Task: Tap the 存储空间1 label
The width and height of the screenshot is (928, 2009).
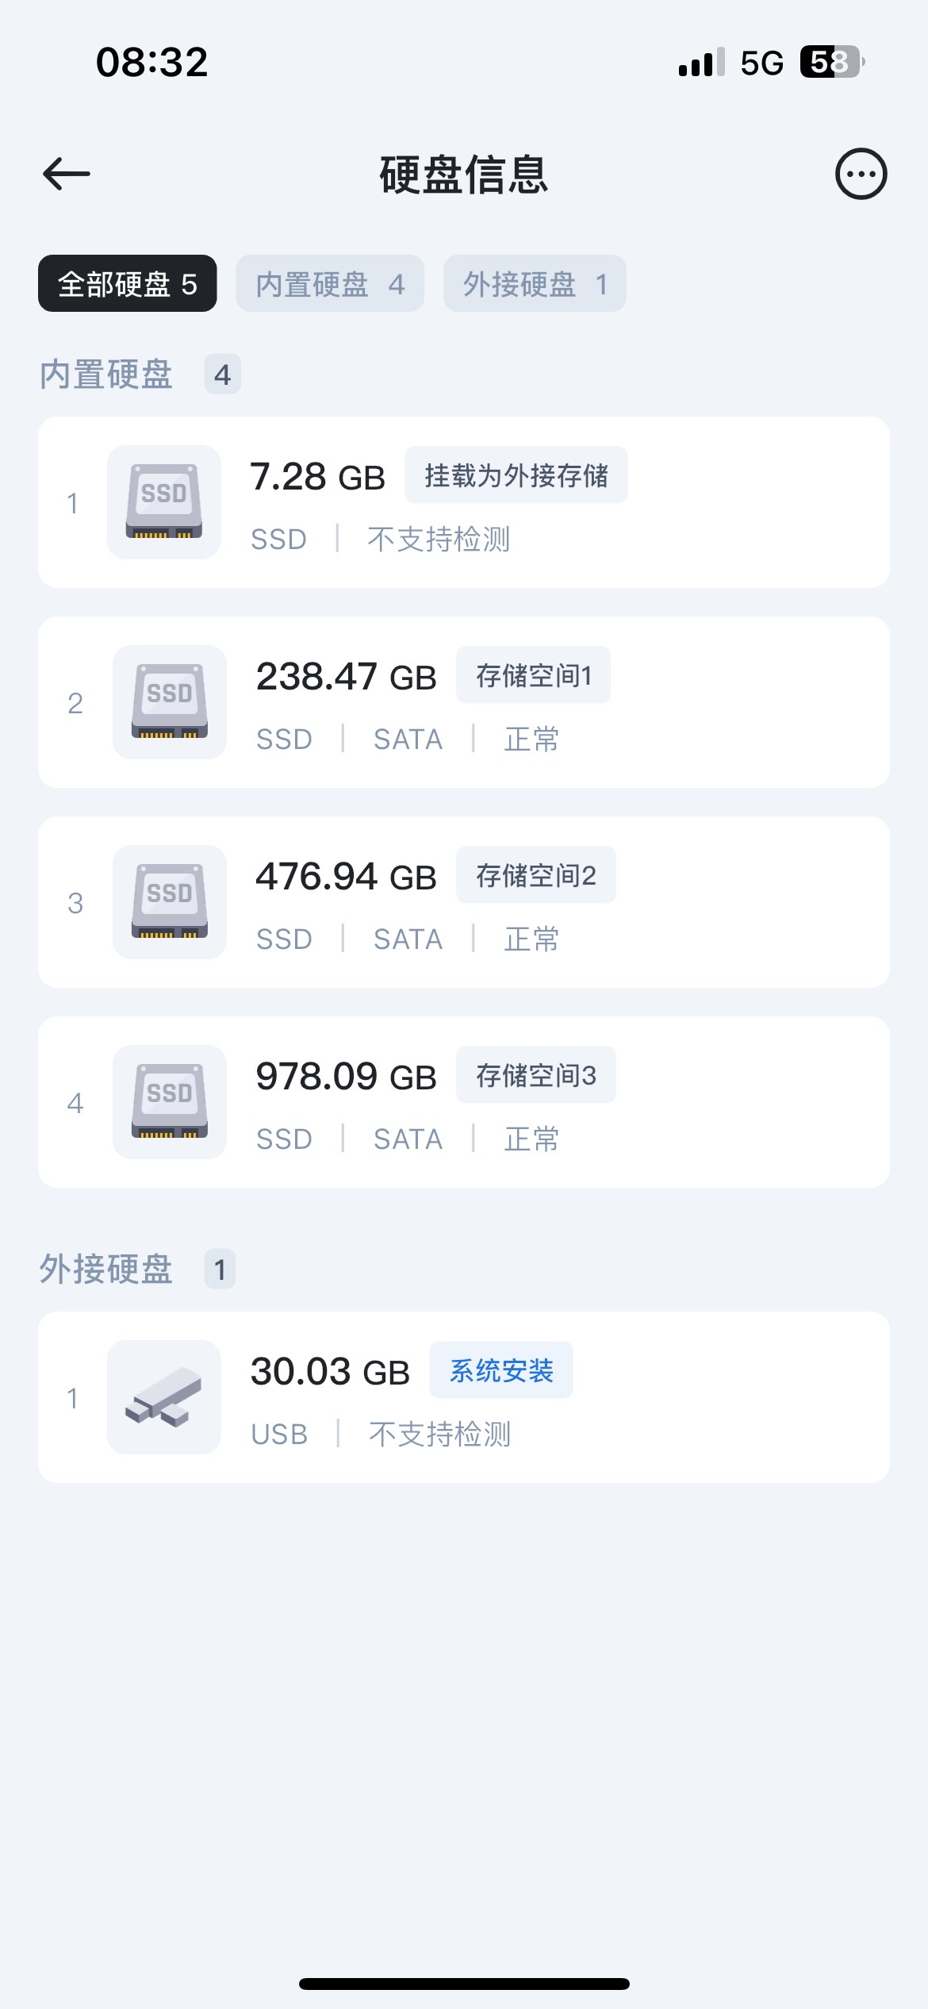Action: click(534, 675)
